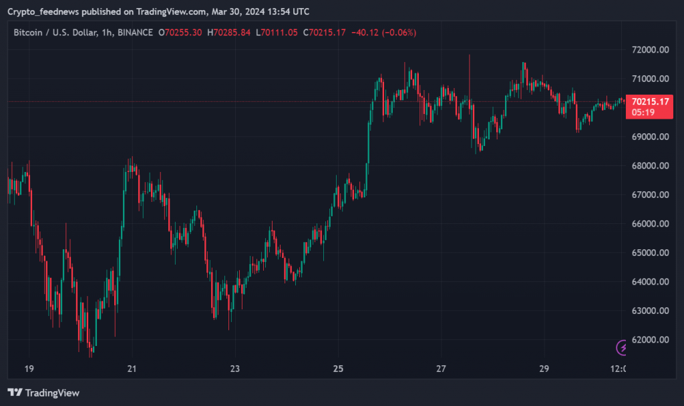
Task: Click the 68000.00 price axis label
Action: click(650, 166)
